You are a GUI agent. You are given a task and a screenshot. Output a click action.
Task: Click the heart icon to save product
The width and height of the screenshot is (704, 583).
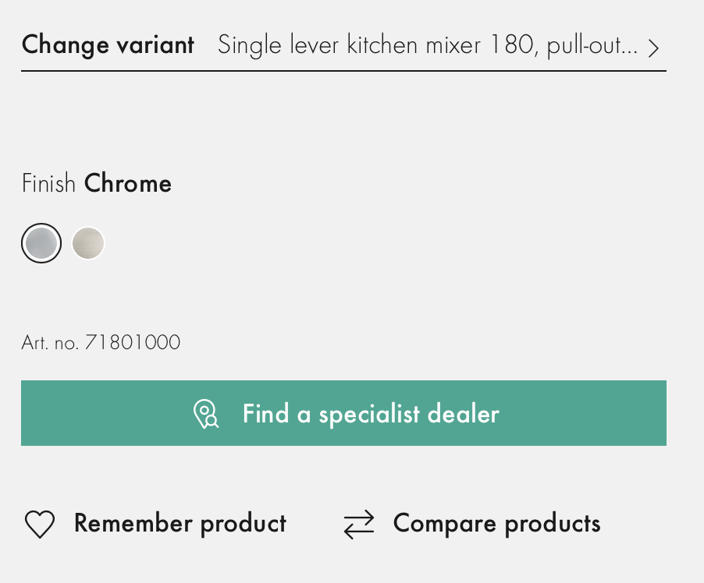[40, 524]
